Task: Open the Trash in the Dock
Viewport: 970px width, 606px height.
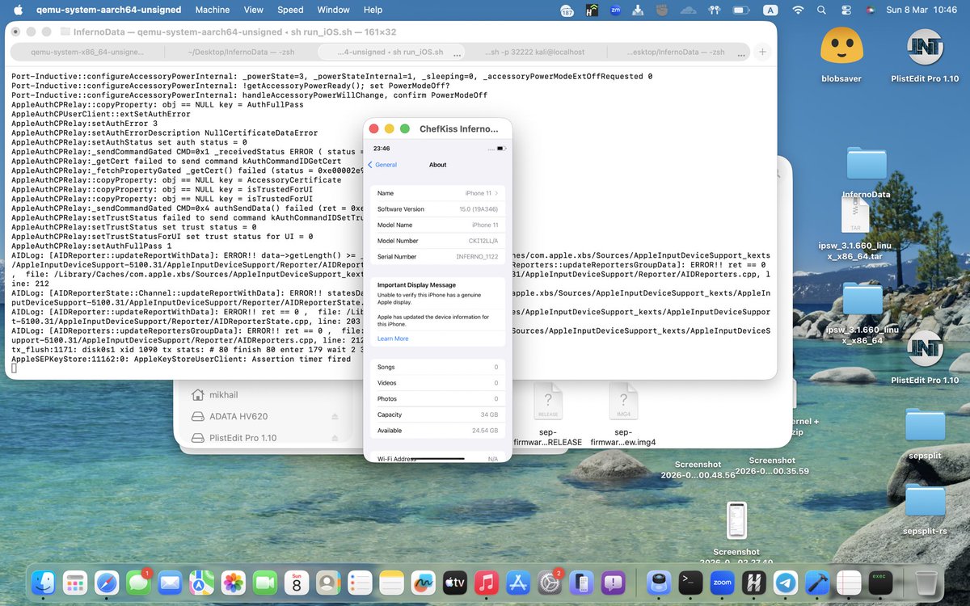Action: pos(926,583)
